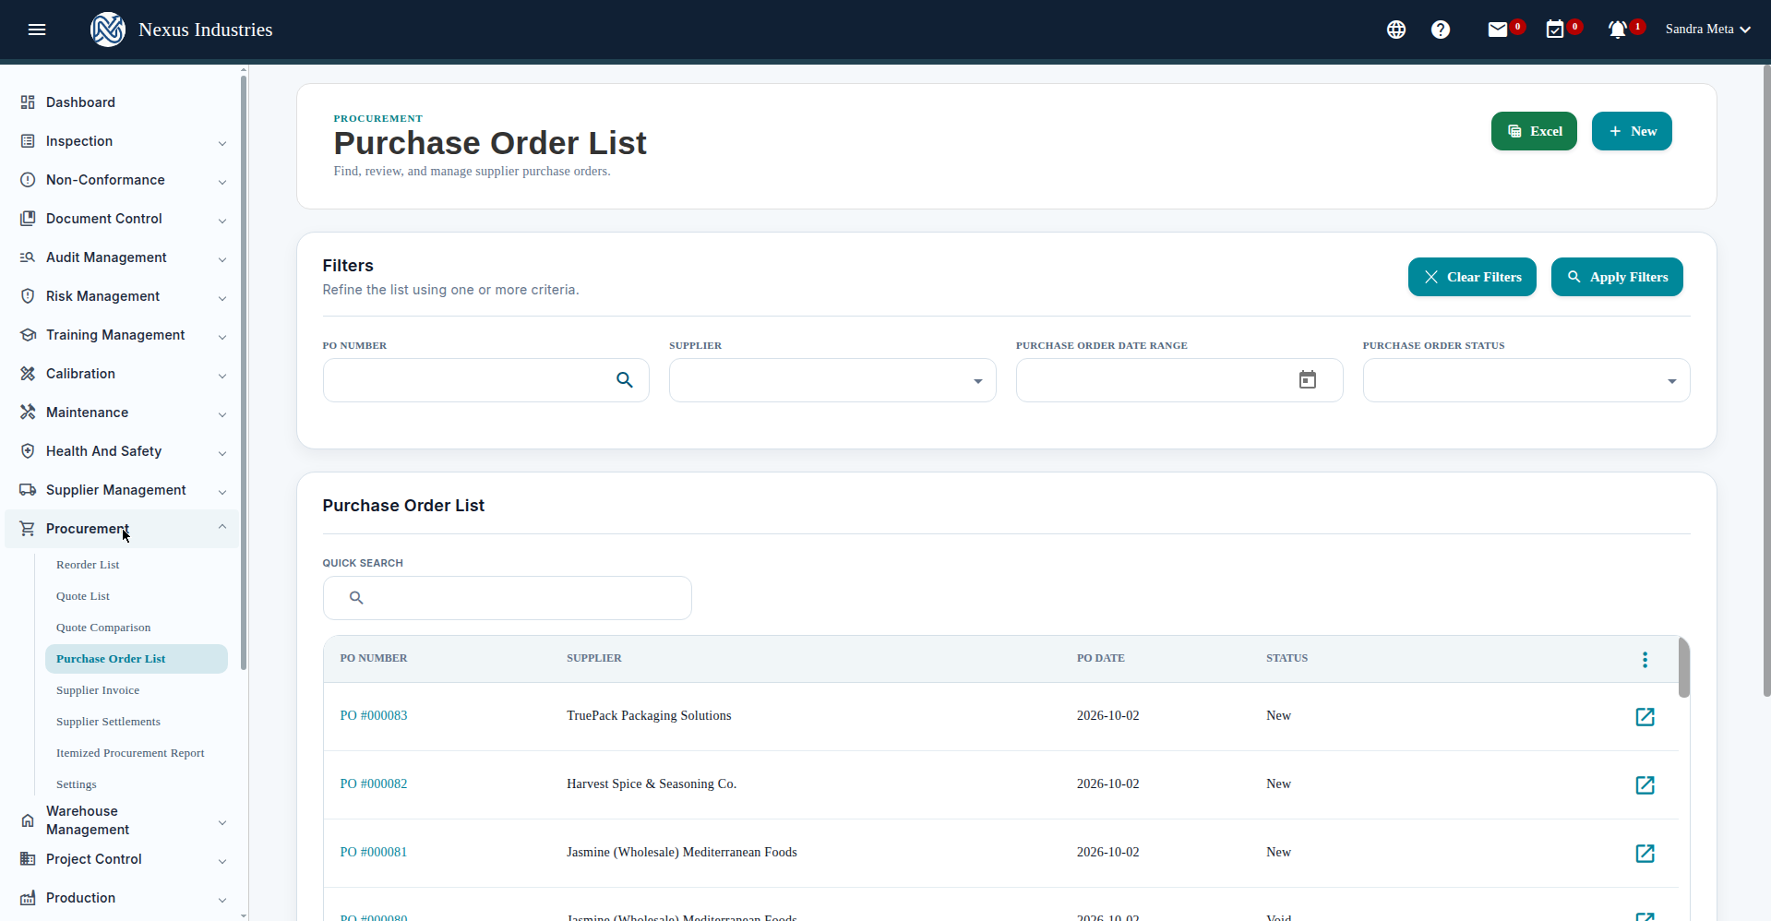Open PO #000081 via its open-in-new icon
Viewport: 1771px width, 921px height.
coord(1645,854)
